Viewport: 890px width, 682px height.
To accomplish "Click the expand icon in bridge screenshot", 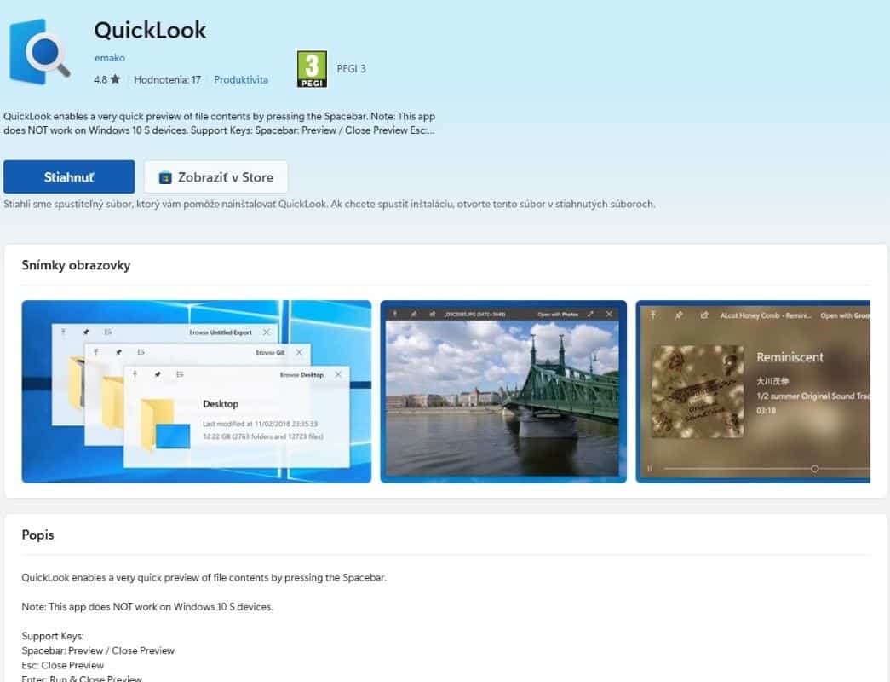I will pyautogui.click(x=590, y=314).
